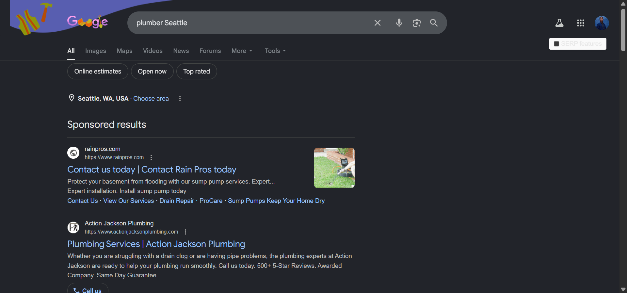Image resolution: width=627 pixels, height=293 pixels.
Task: Click the page vertical scrollbar thumb
Action: pos(623,30)
